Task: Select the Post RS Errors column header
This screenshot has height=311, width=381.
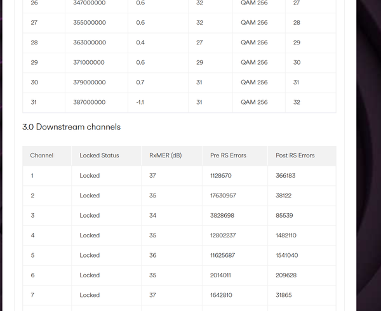Action: point(295,155)
